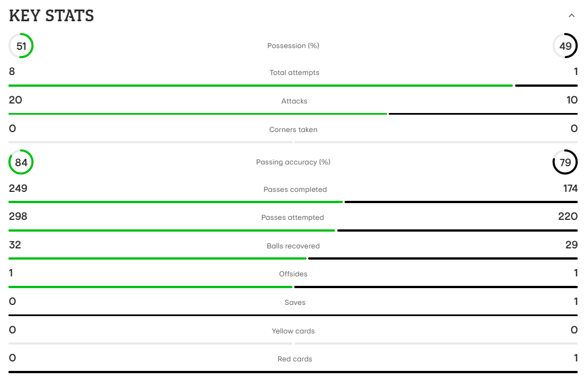The image size is (585, 381).
Task: Click the black possession gauge showing 49
Action: (565, 46)
